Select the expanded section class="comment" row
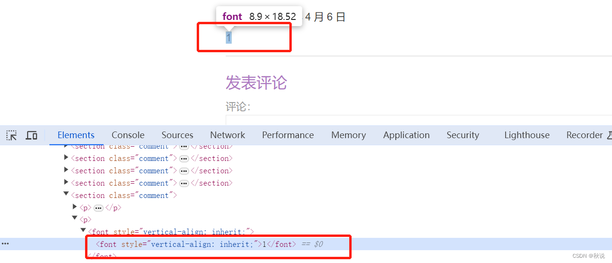 point(124,196)
